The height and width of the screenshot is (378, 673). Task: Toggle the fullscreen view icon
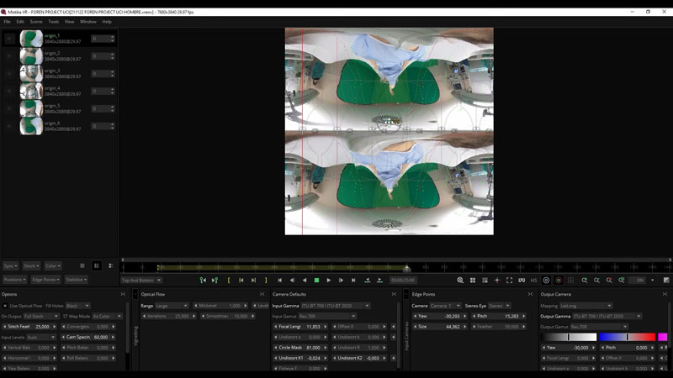coord(509,280)
